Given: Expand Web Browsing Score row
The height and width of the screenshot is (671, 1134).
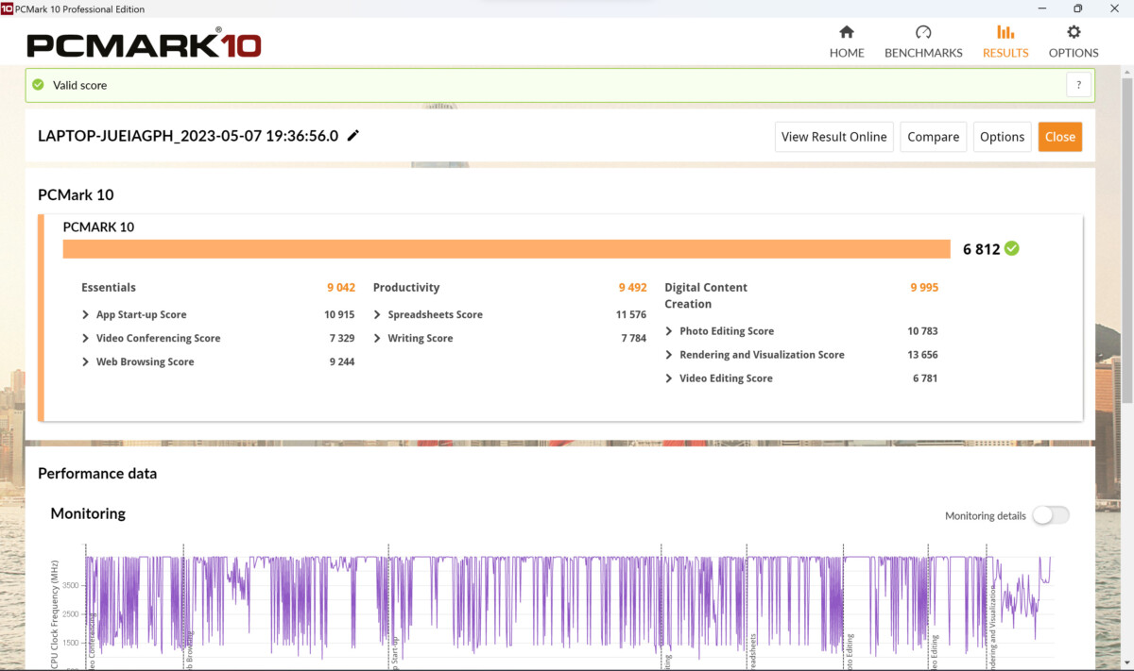Looking at the screenshot, I should click(86, 362).
